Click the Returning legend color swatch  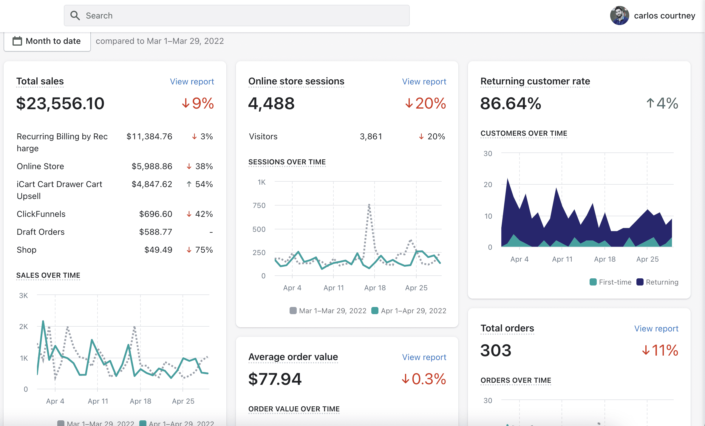tap(640, 282)
